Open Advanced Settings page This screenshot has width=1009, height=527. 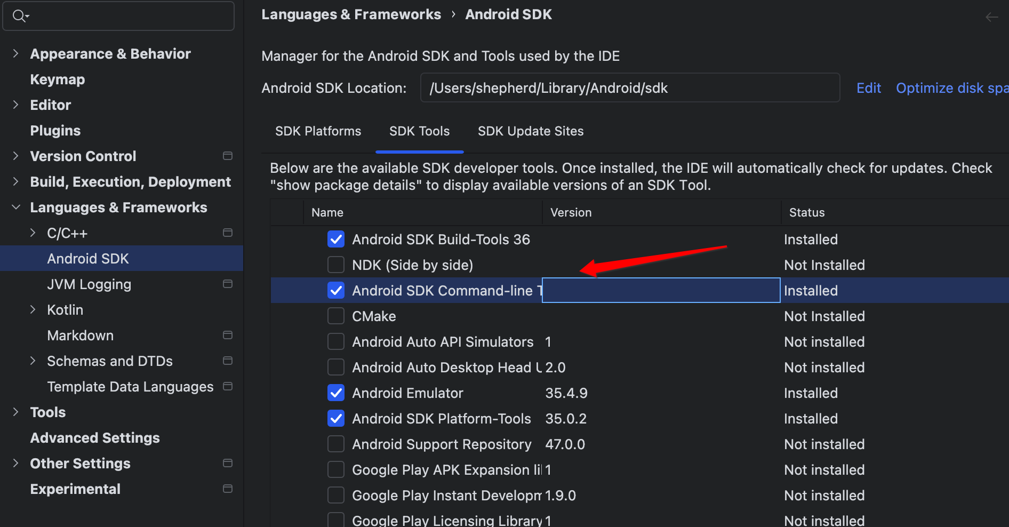(95, 438)
